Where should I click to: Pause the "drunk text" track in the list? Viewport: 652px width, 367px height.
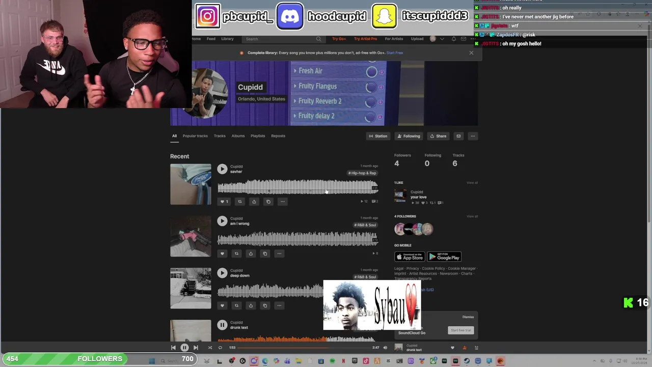pos(222,325)
